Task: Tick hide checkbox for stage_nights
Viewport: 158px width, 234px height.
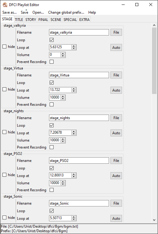Action: [x=4, y=132]
